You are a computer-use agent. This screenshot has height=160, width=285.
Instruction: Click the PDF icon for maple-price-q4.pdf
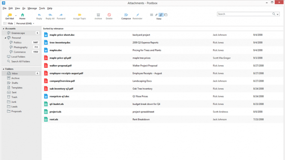[46, 58]
